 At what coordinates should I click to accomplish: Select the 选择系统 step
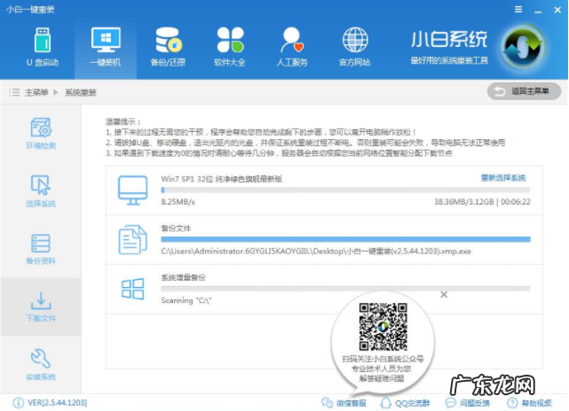[x=41, y=191]
